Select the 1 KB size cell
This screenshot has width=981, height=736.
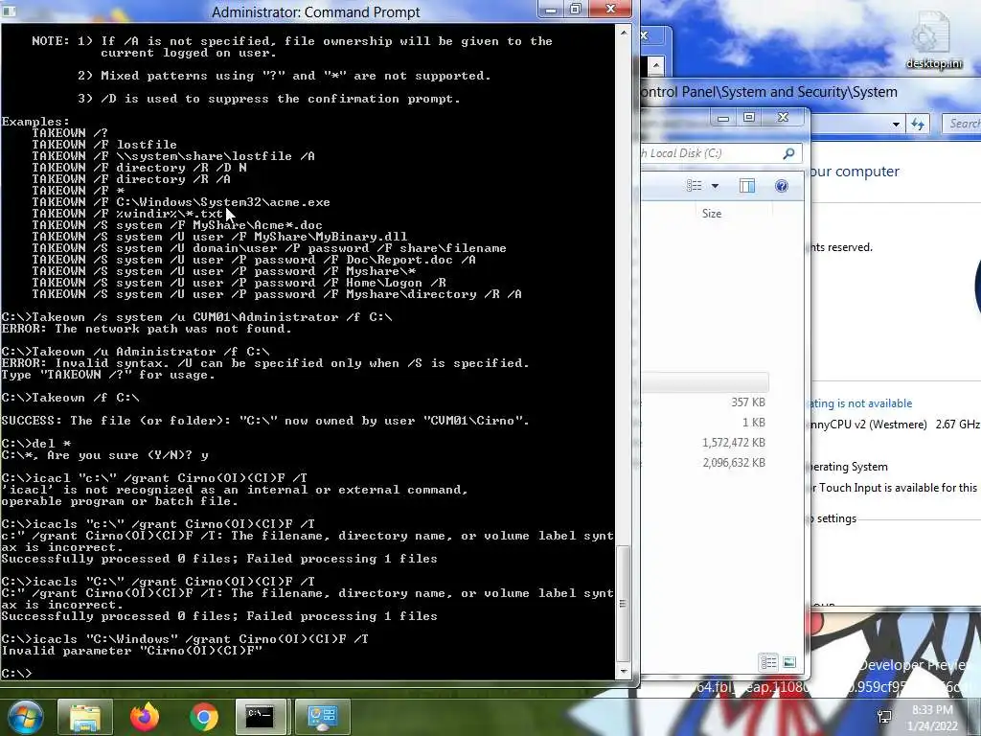pyautogui.click(x=754, y=423)
